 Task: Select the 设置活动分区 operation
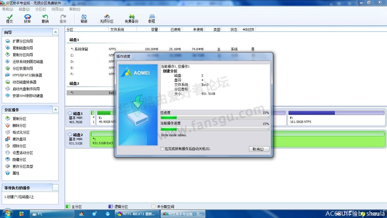[x=19, y=153]
